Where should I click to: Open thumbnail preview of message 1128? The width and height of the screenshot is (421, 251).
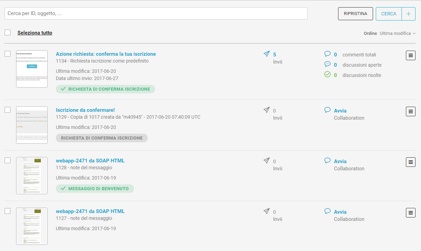(32, 175)
